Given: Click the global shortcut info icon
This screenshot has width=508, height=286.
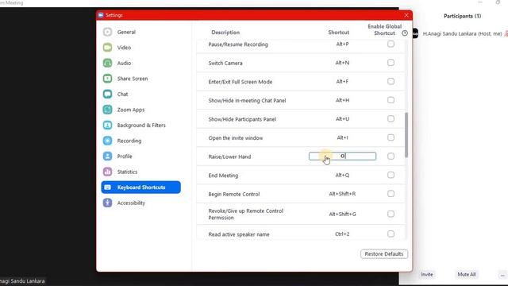Looking at the screenshot, I should 405,33.
